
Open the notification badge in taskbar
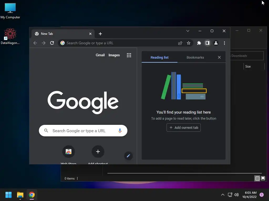point(262,195)
